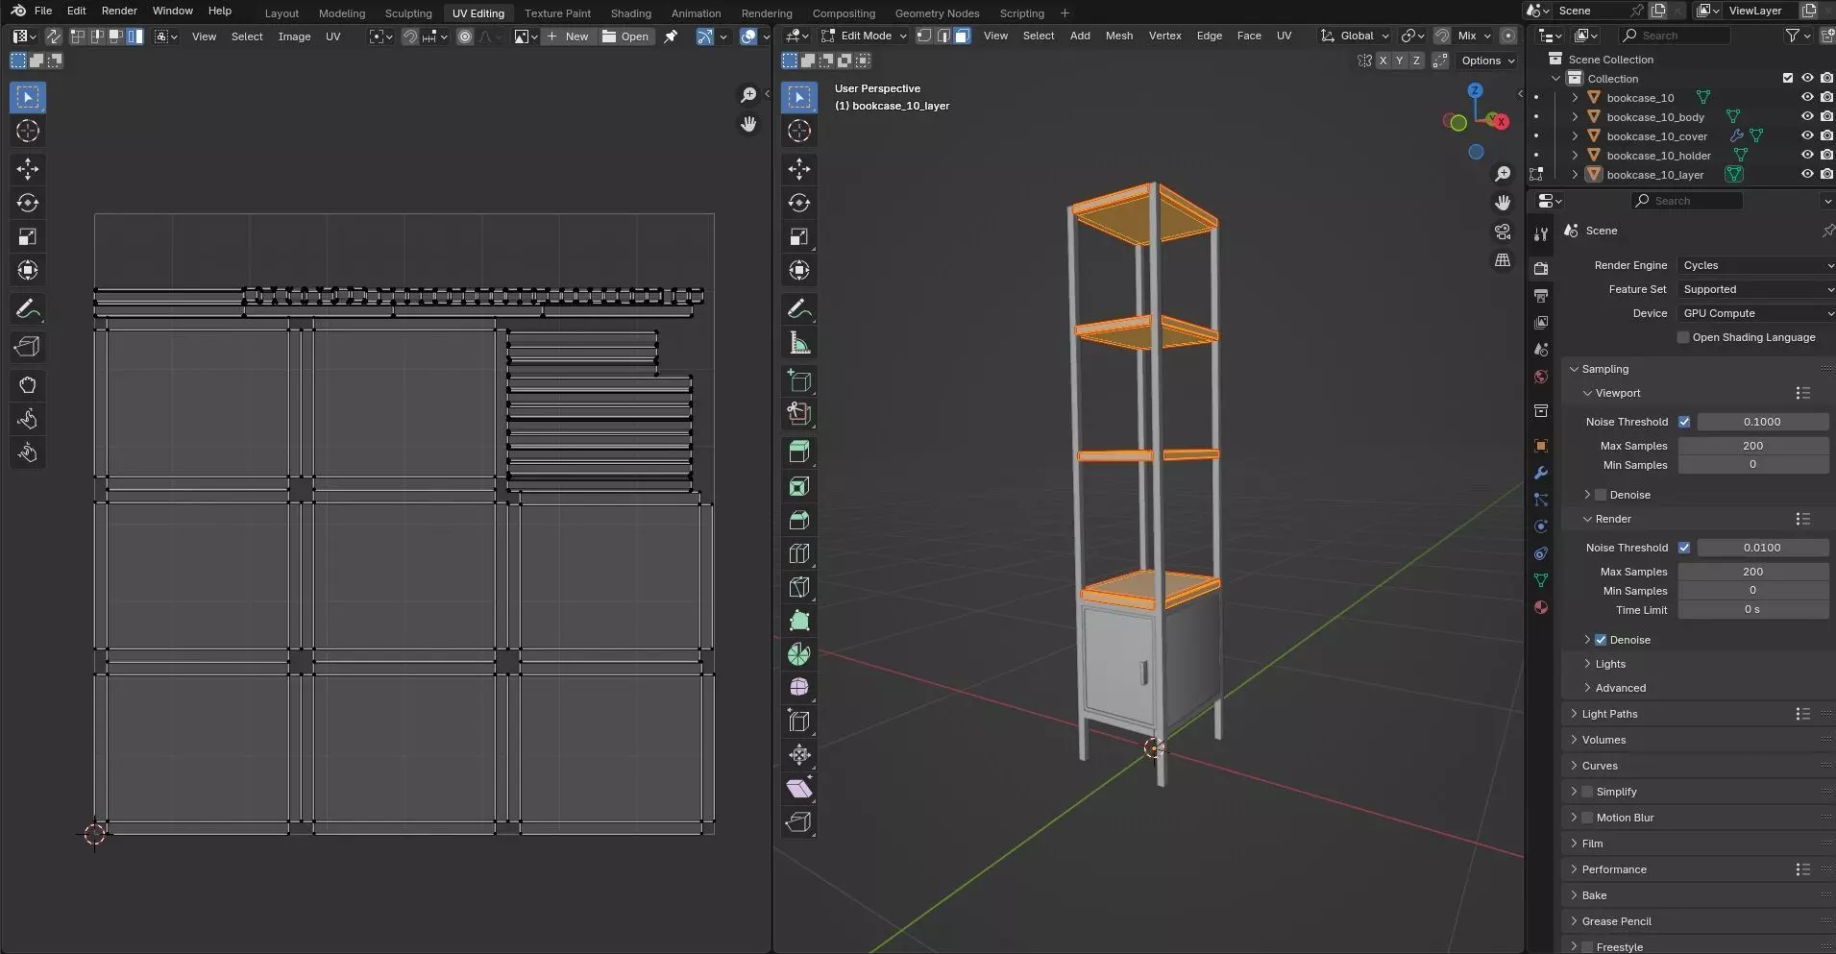Open the Output properties tab
The width and height of the screenshot is (1836, 954).
pyautogui.click(x=1541, y=296)
